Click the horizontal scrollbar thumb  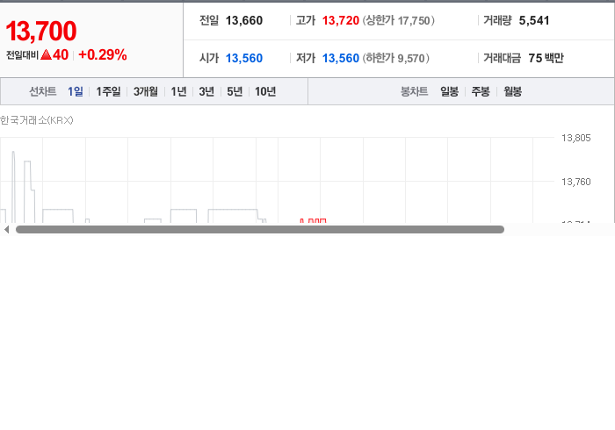pyautogui.click(x=260, y=230)
